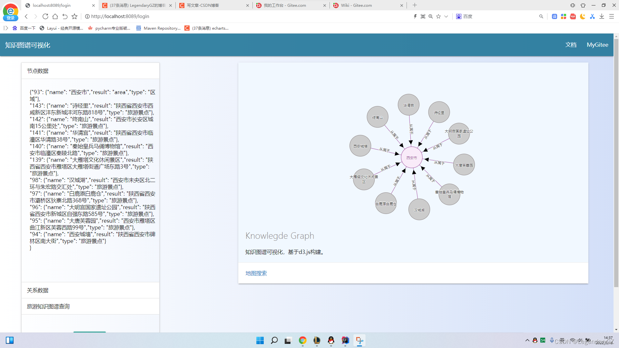Close the localhost:8089/login tab
Screen dimensions: 619x348
click(x=93, y=5)
